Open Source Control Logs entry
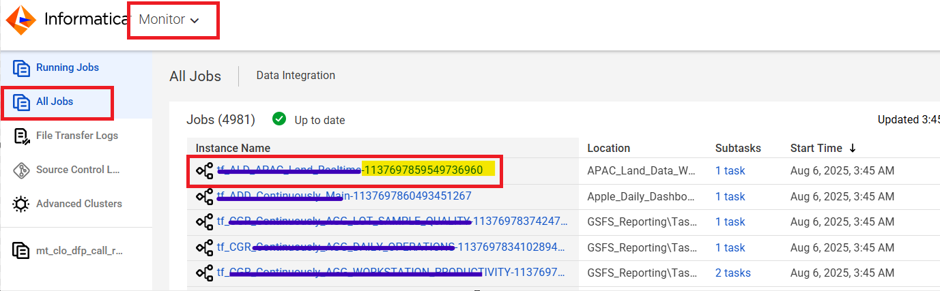 click(x=79, y=170)
